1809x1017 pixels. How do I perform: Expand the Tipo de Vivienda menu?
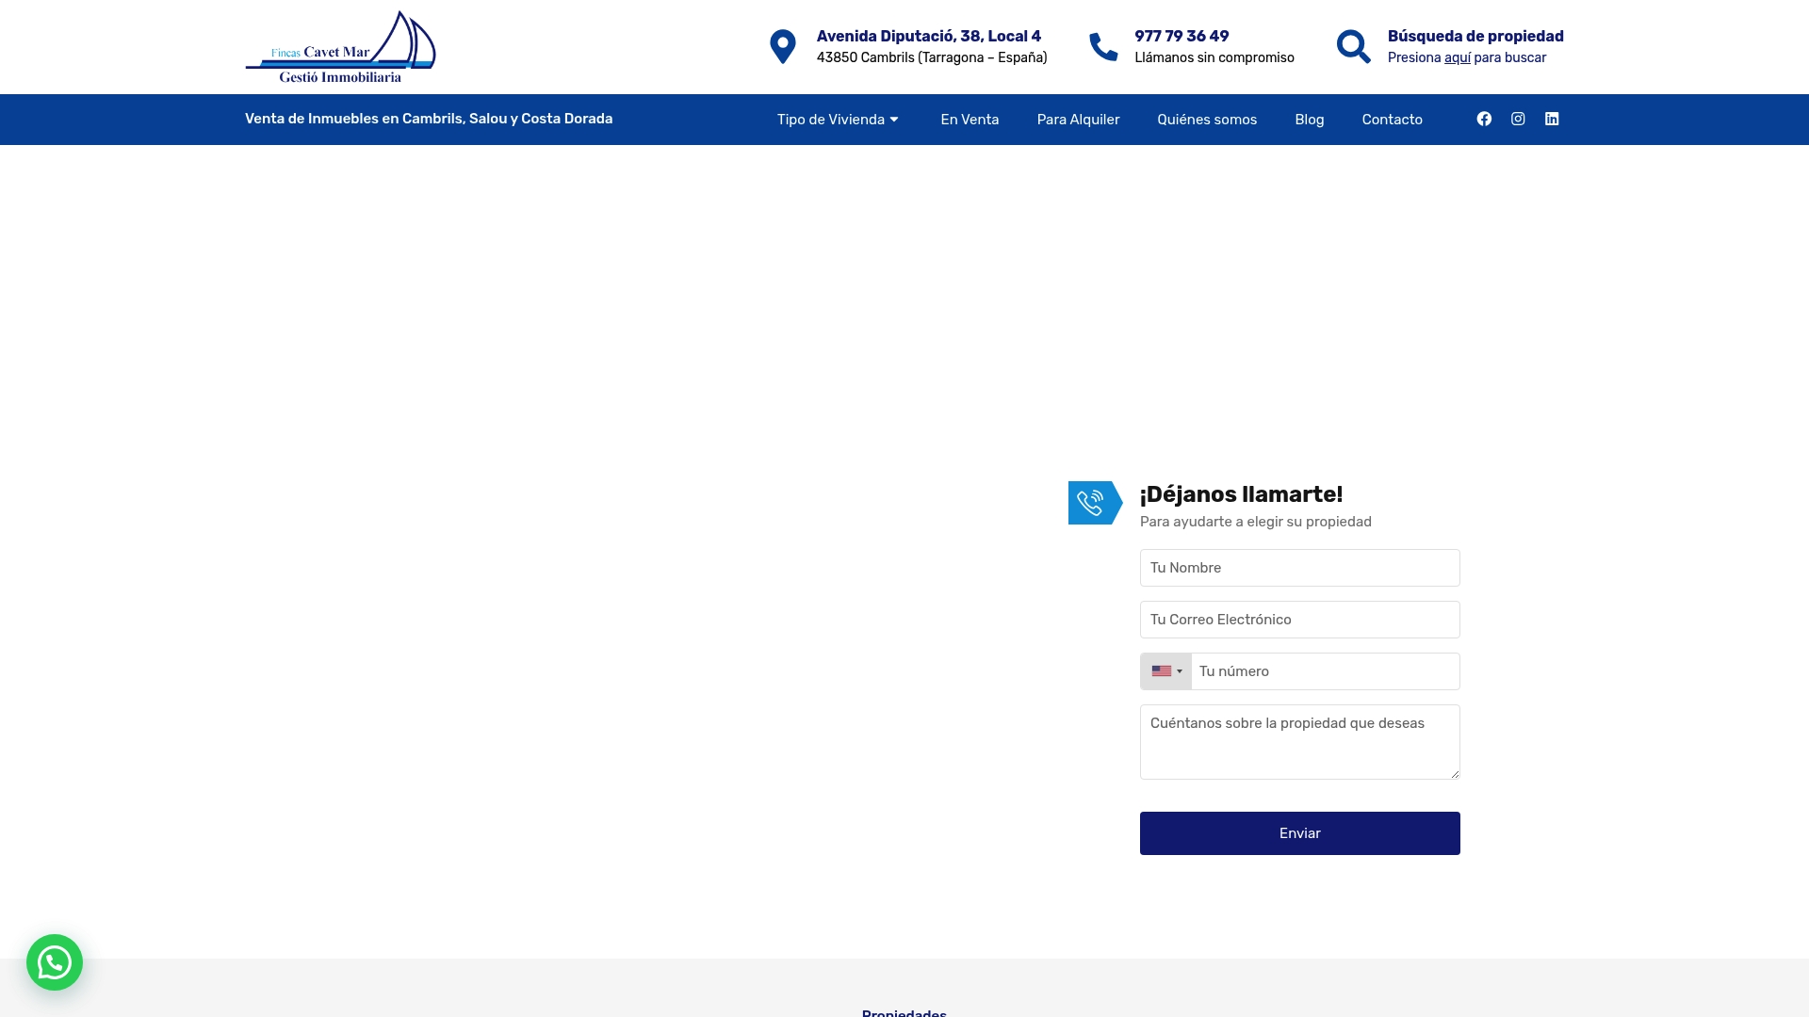(838, 120)
